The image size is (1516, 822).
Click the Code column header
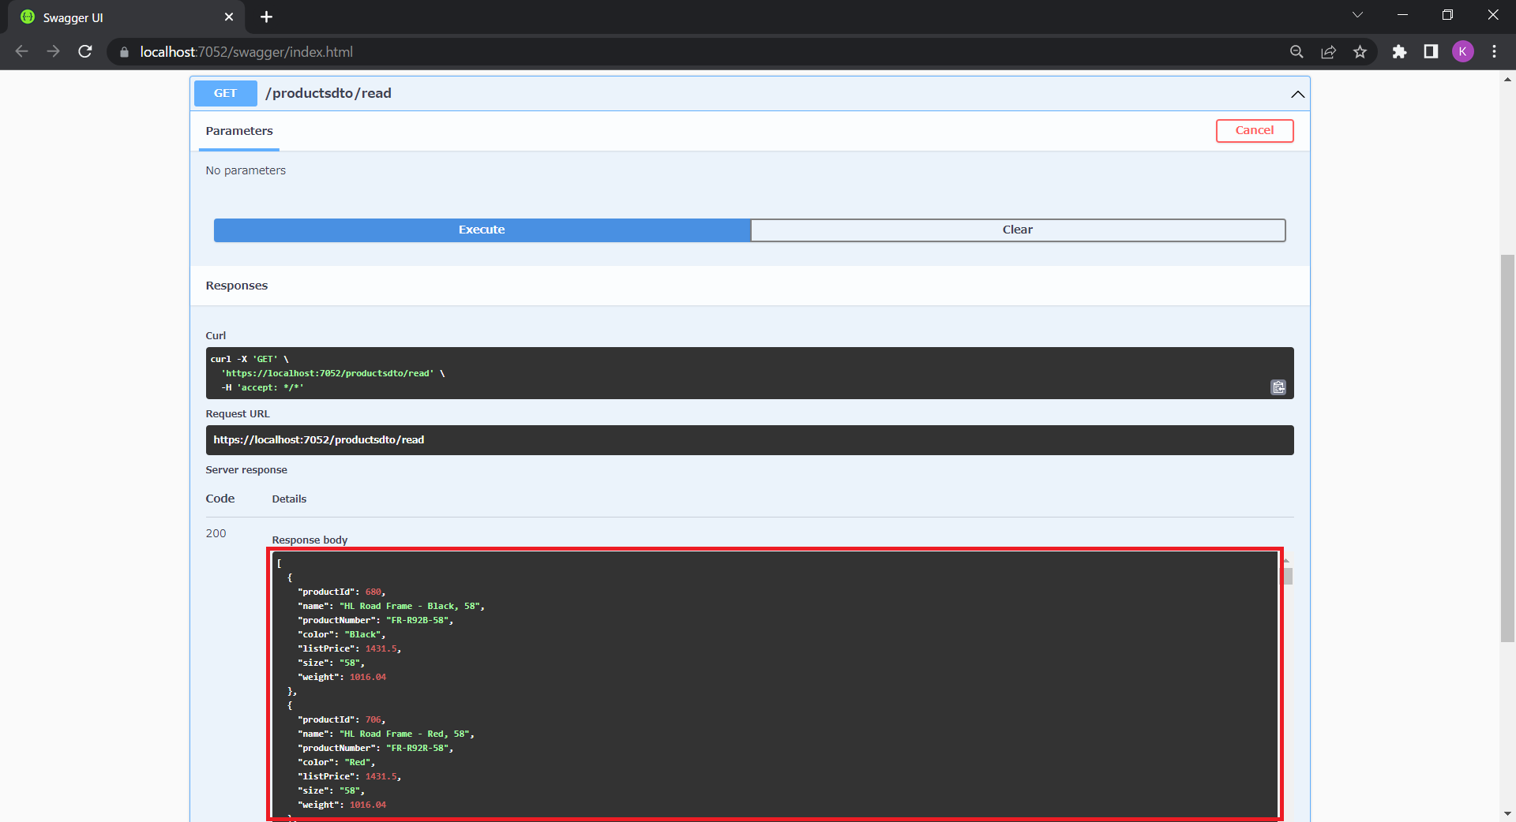(x=220, y=499)
